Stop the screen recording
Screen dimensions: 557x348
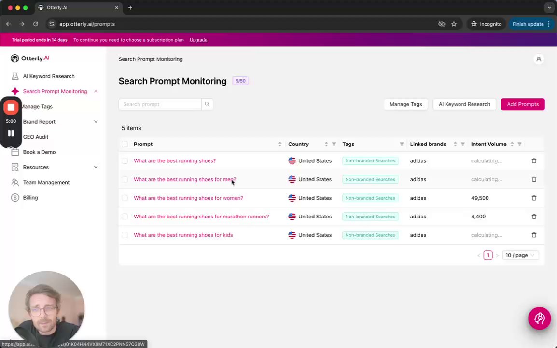(11, 107)
